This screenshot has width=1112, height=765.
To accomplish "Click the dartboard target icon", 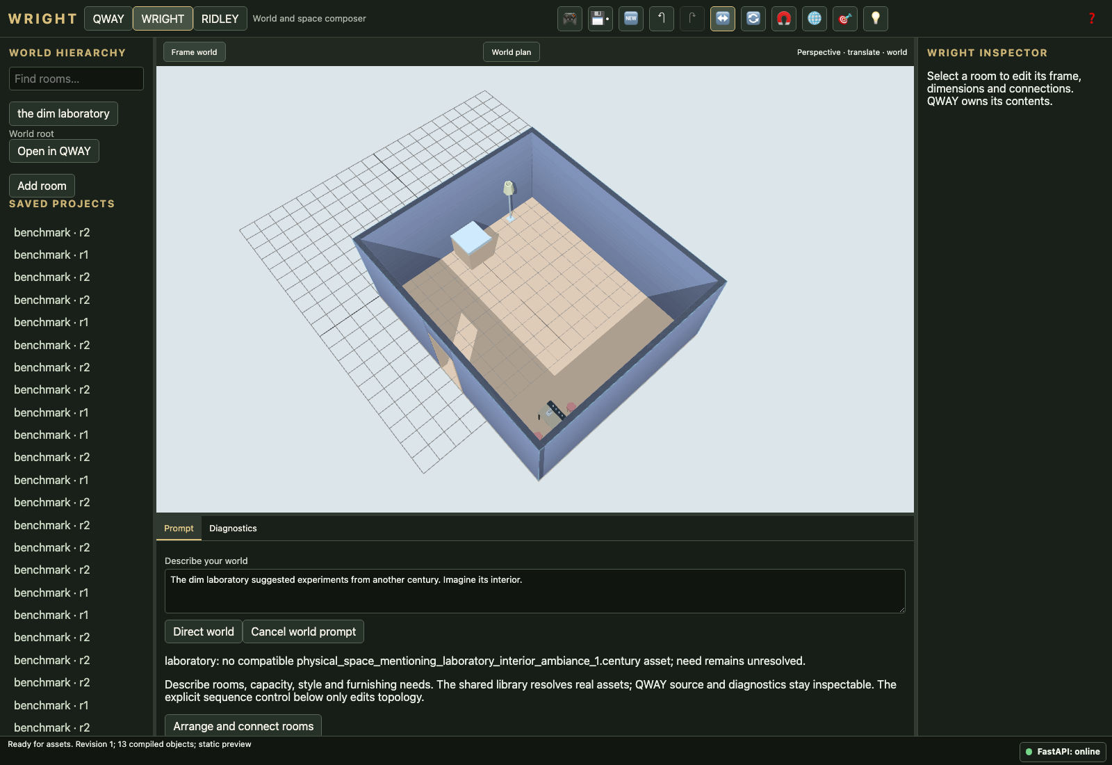I will click(x=845, y=19).
